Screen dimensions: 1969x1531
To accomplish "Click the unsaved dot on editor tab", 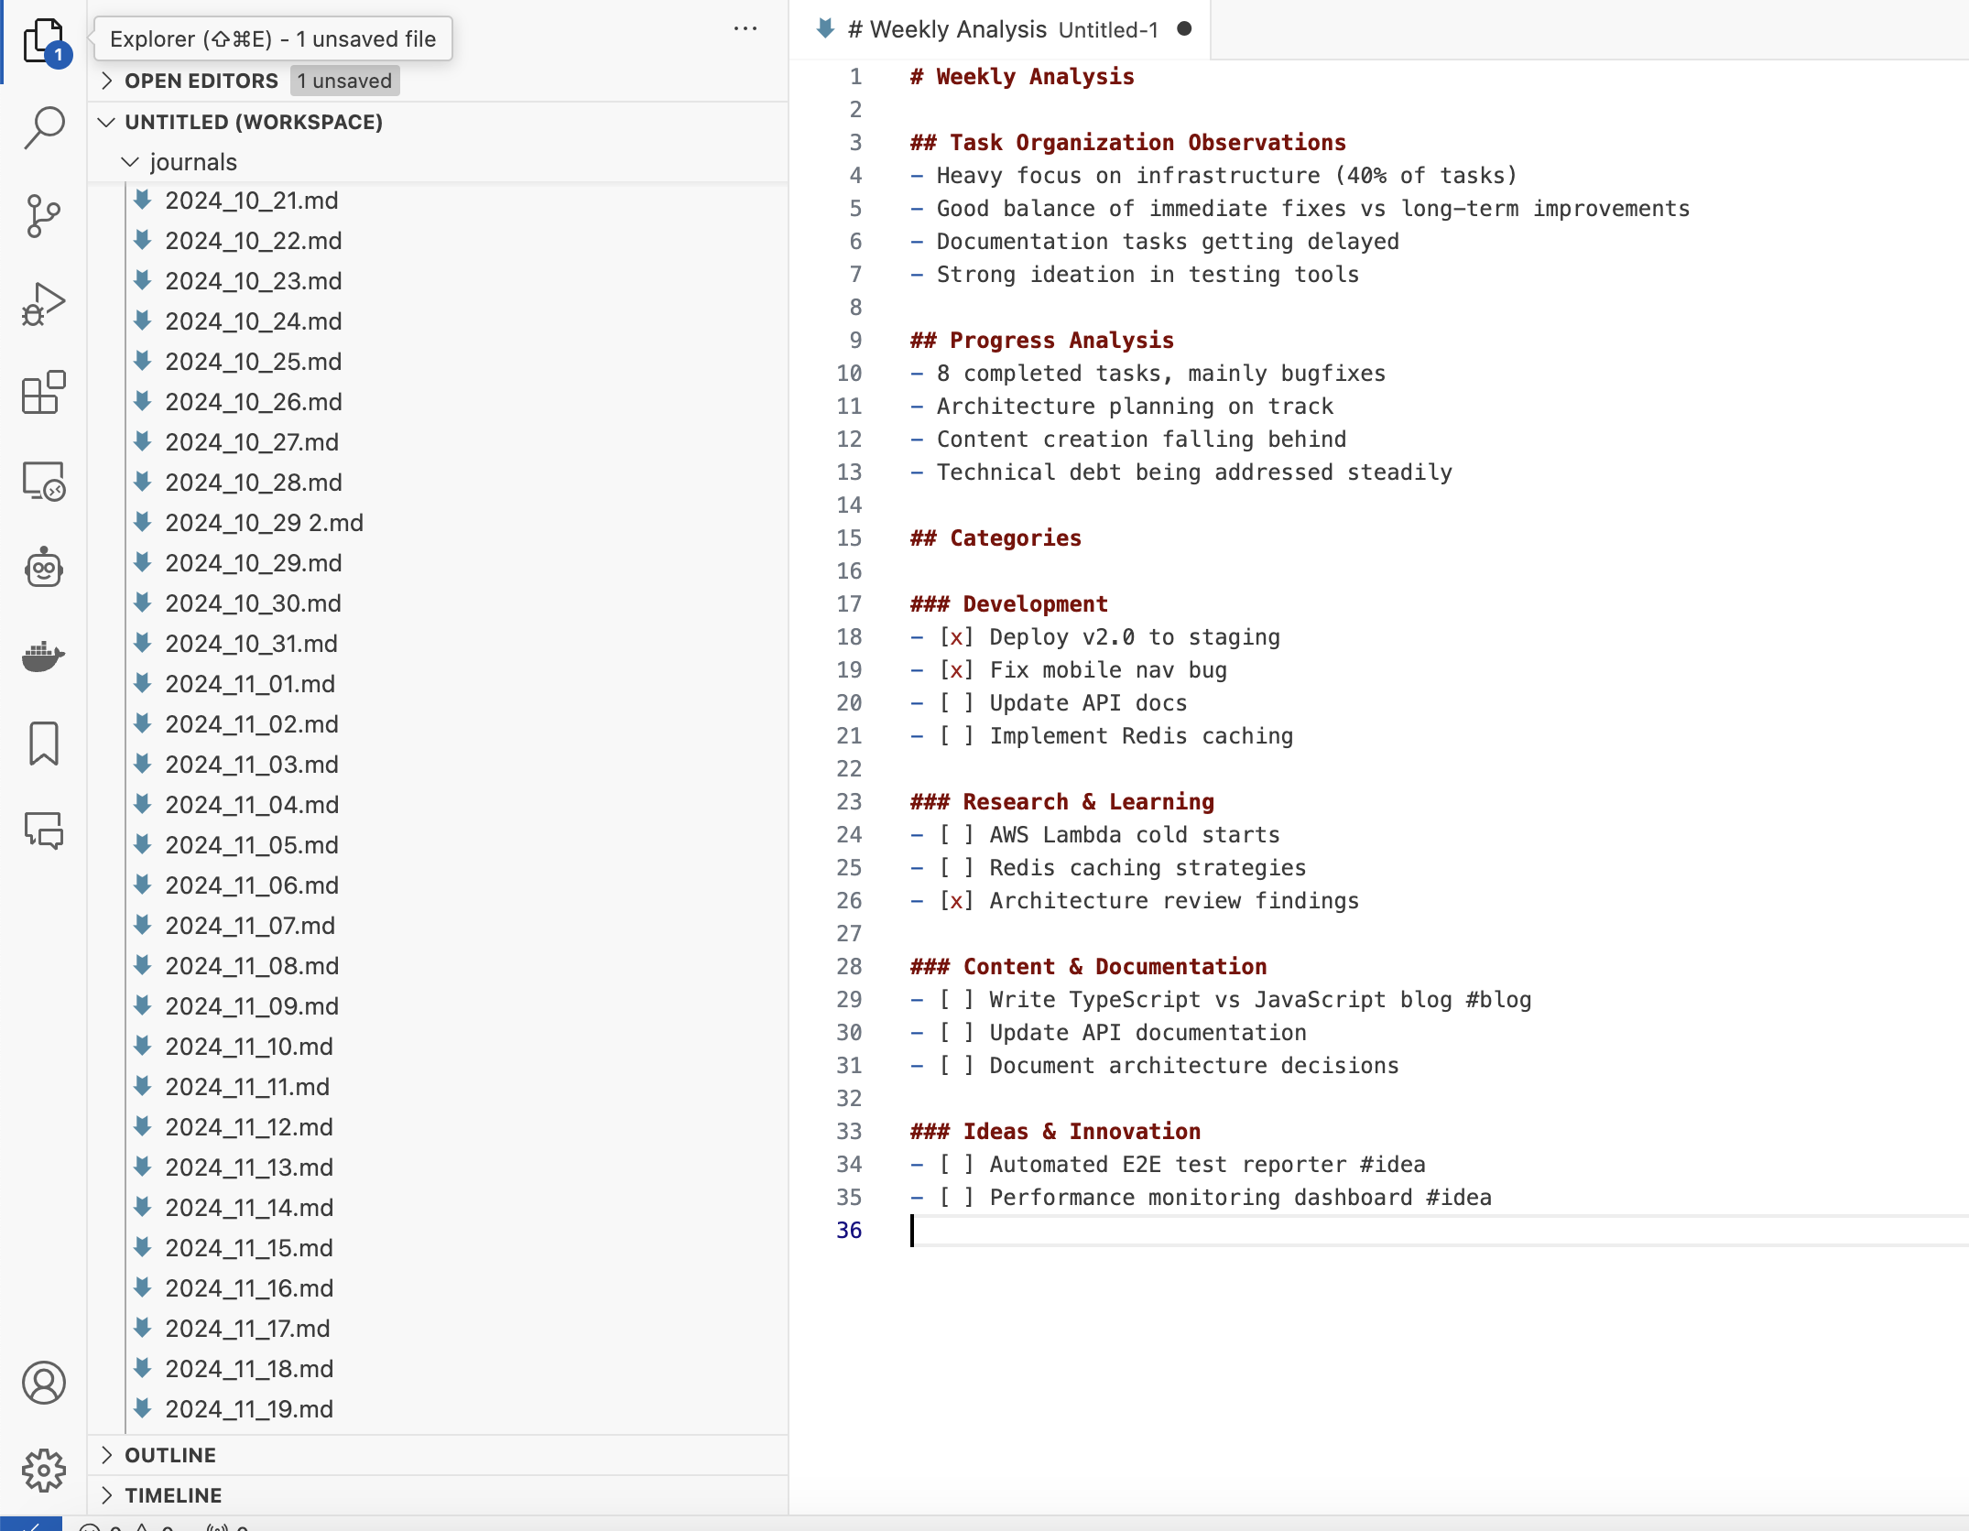I will (x=1184, y=29).
